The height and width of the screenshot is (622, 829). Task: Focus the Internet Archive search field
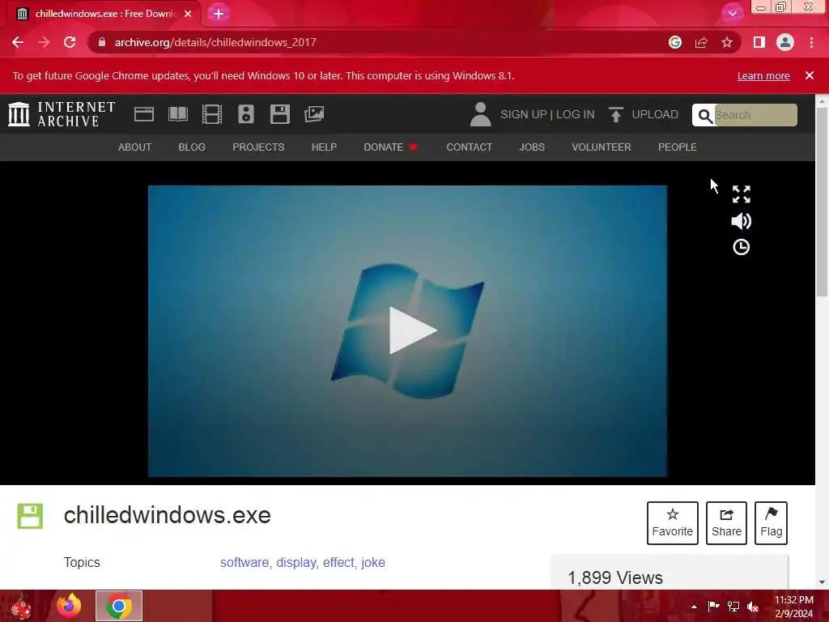[755, 115]
